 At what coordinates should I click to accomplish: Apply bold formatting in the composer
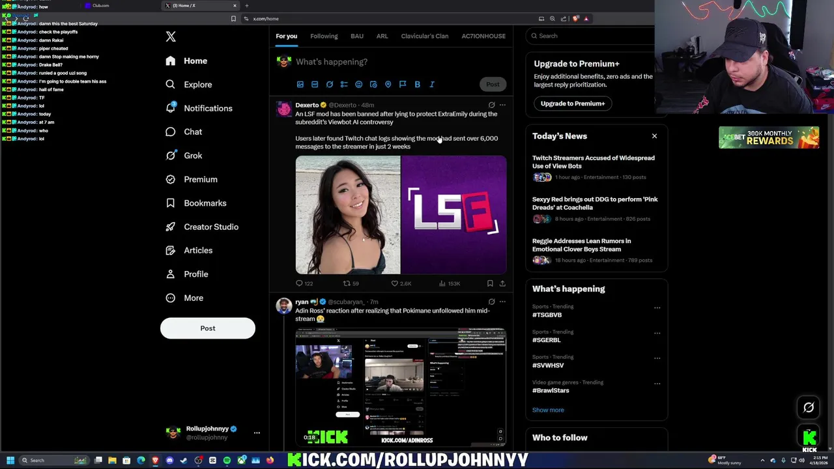tap(418, 84)
